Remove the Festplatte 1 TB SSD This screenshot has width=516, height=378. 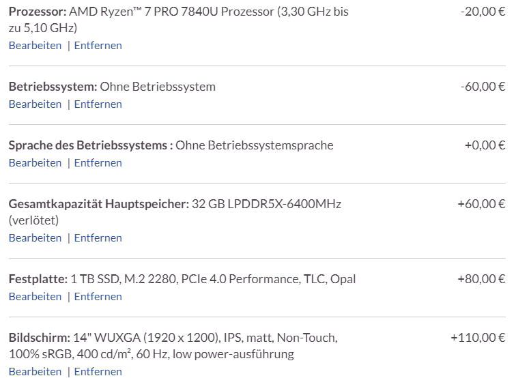pyautogui.click(x=98, y=297)
